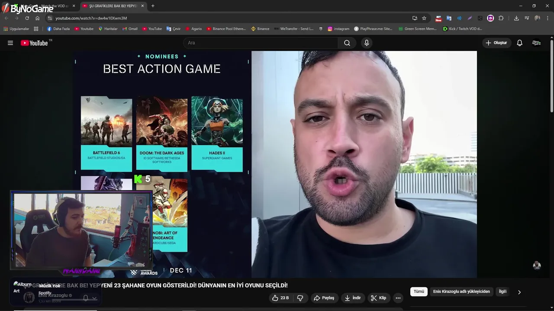
Task: Open YouTube notifications bell
Action: coord(519,43)
